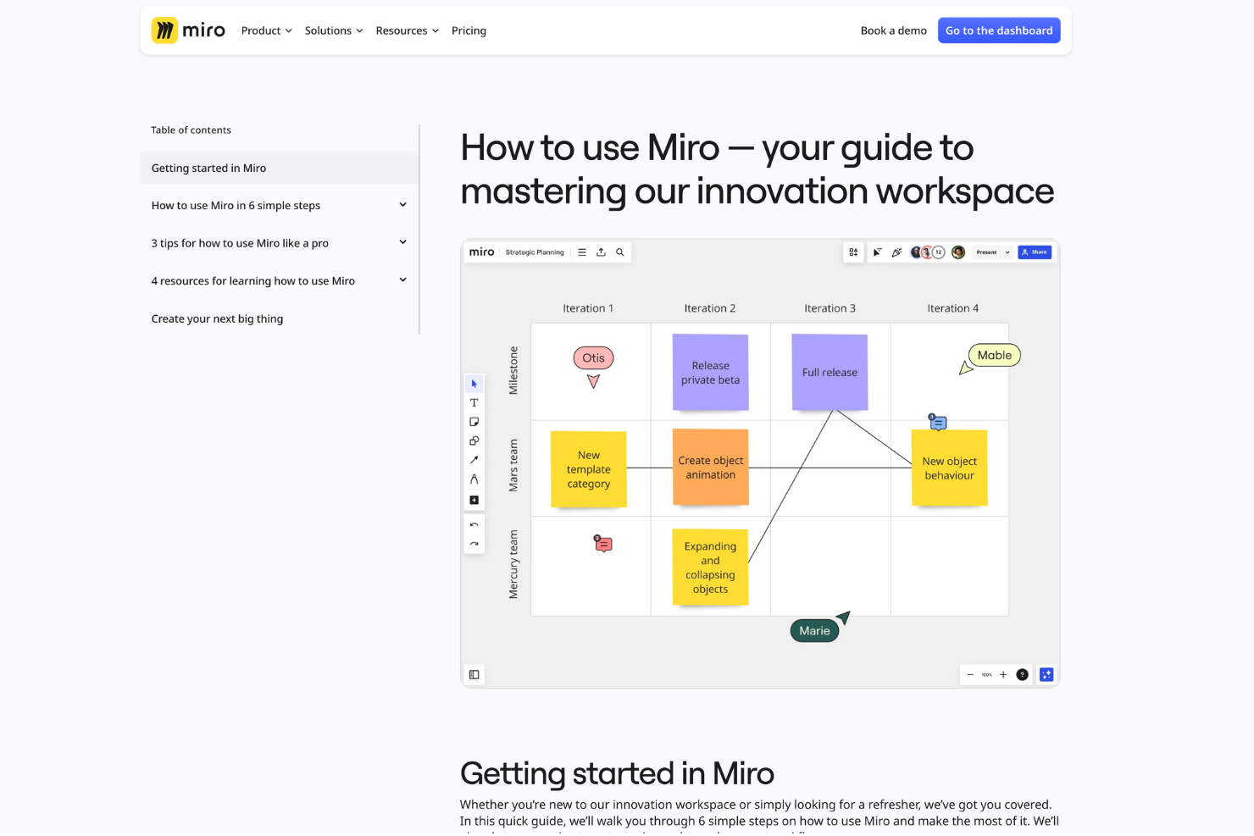Open the blue AI sparkle assistant icon
1254x836 pixels.
[1046, 675]
